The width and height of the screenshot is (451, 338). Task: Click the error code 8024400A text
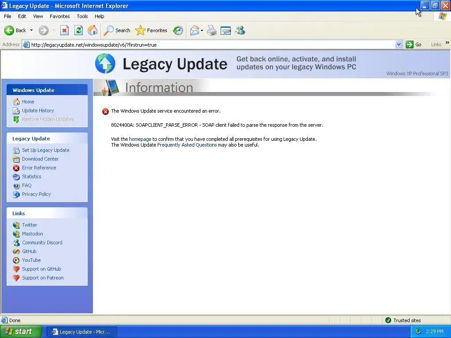[x=122, y=125]
